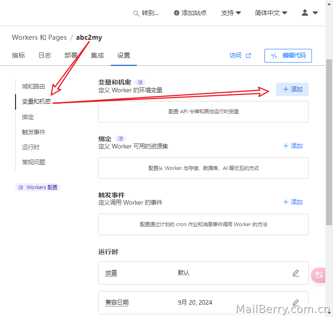This screenshot has height=317, width=333.
Task: Select 变量和机密 in settings sidebar
Action: pyautogui.click(x=36, y=101)
